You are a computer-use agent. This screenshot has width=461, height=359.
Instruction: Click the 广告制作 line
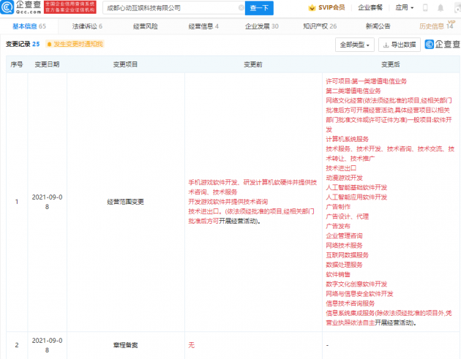(338, 207)
